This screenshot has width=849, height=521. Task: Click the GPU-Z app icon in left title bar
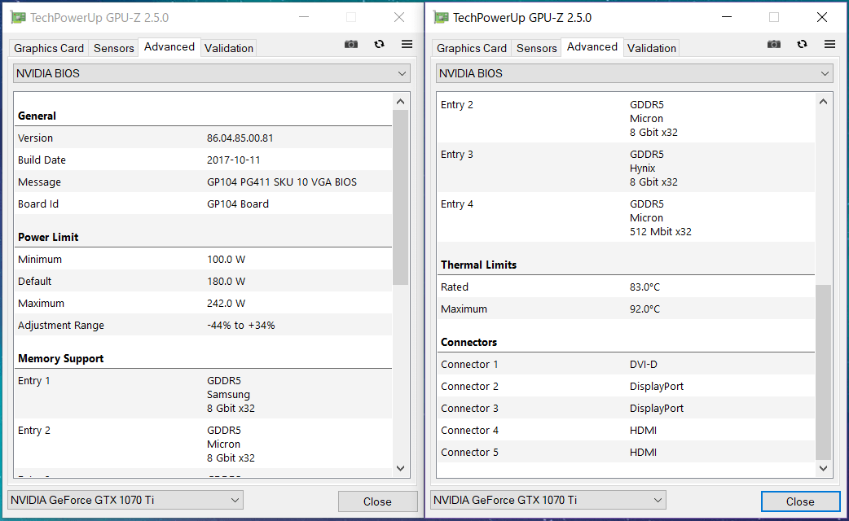coord(19,18)
